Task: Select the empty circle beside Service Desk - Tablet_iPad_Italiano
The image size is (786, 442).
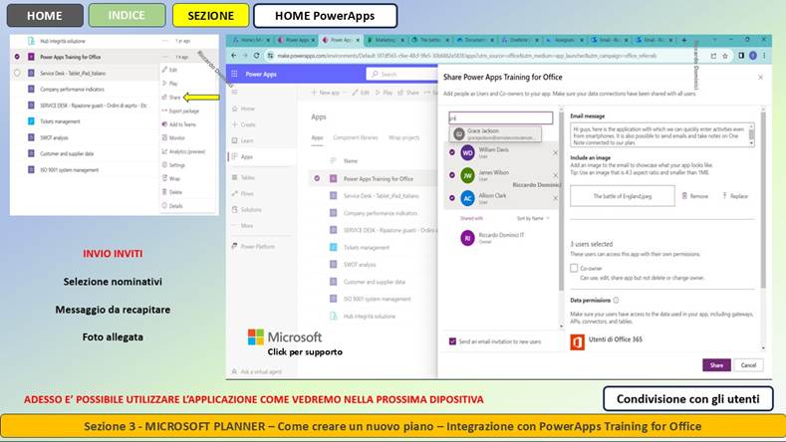Action: click(17, 73)
